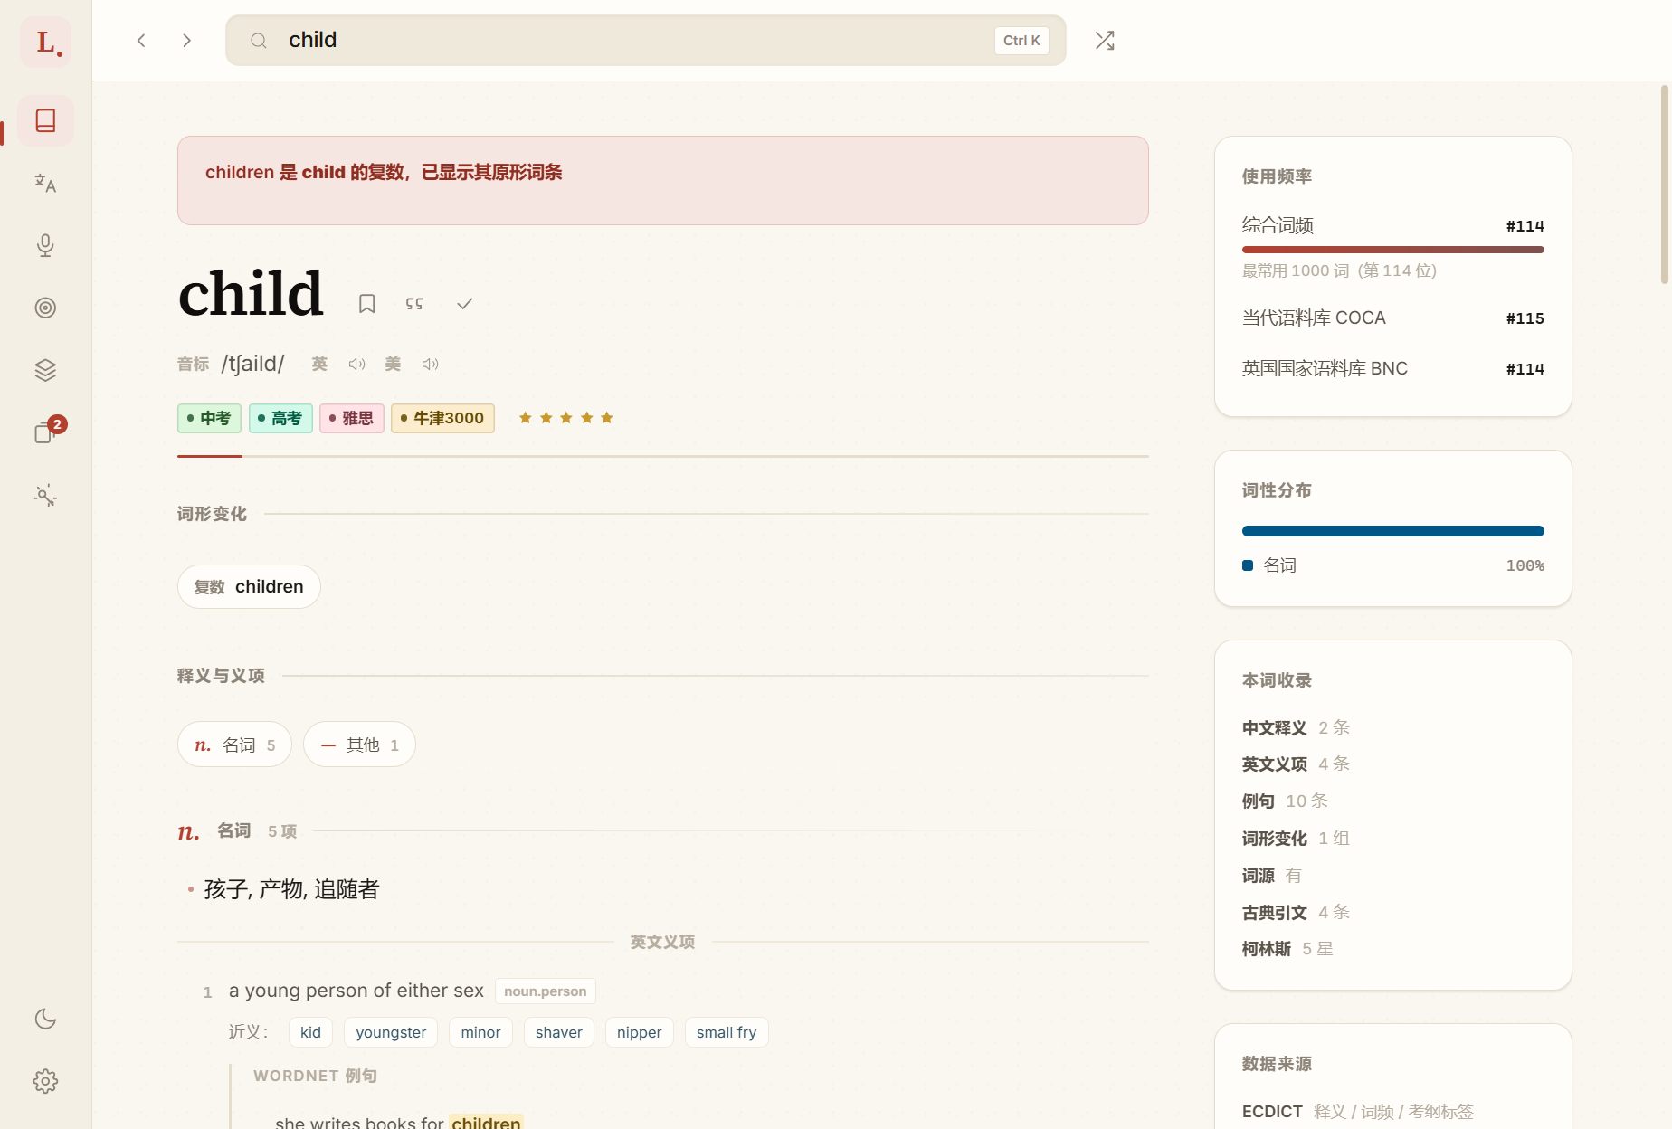Click the shuffle random word icon
The image size is (1672, 1129).
(x=1105, y=40)
